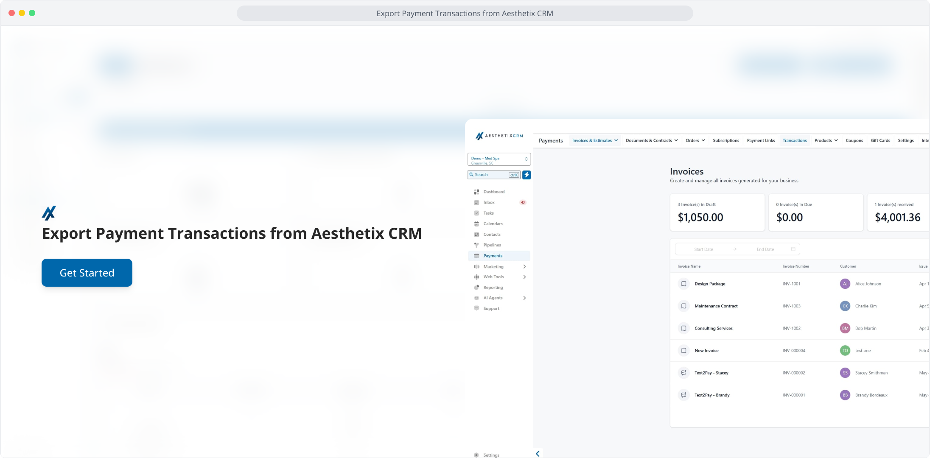
Task: Collapse sidebar using the left chevron
Action: pos(538,454)
